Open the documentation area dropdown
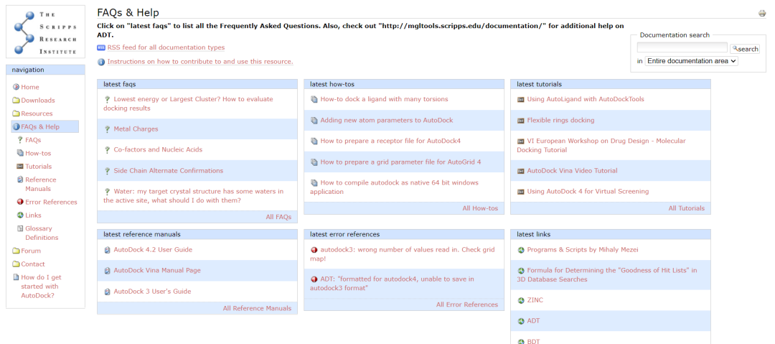Image resolution: width=775 pixels, height=344 pixels. [691, 61]
